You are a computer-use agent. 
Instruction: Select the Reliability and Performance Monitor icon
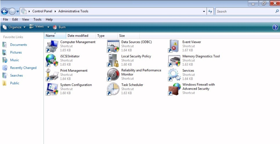(x=113, y=75)
